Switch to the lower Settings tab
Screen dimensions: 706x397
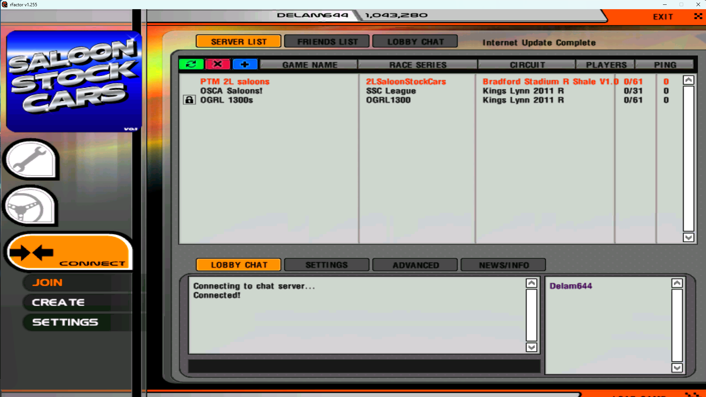[327, 265]
